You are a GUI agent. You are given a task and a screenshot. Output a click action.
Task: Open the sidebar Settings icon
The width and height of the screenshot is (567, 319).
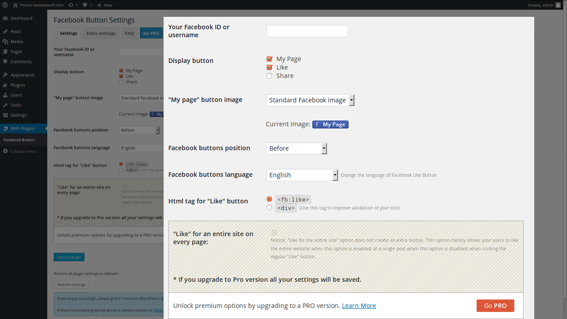pos(5,115)
